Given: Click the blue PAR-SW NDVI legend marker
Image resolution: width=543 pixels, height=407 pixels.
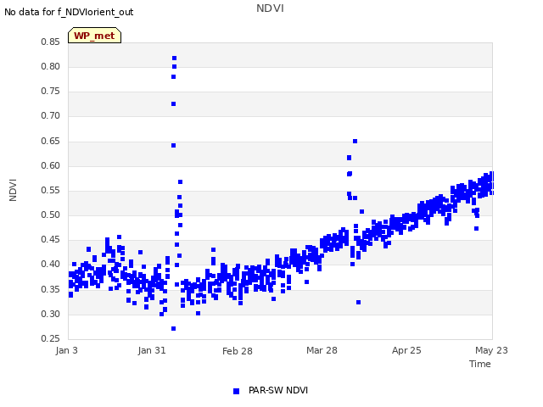Looking at the screenshot, I should [x=236, y=391].
